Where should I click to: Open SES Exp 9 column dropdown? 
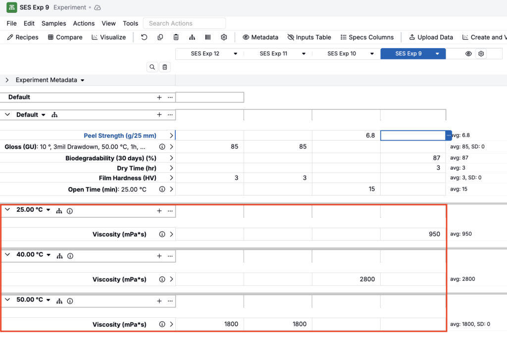click(437, 53)
